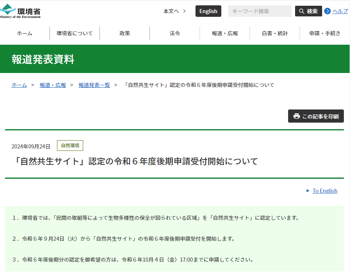Click the triangle beside To English
This screenshot has height=278, width=350.
308,191
